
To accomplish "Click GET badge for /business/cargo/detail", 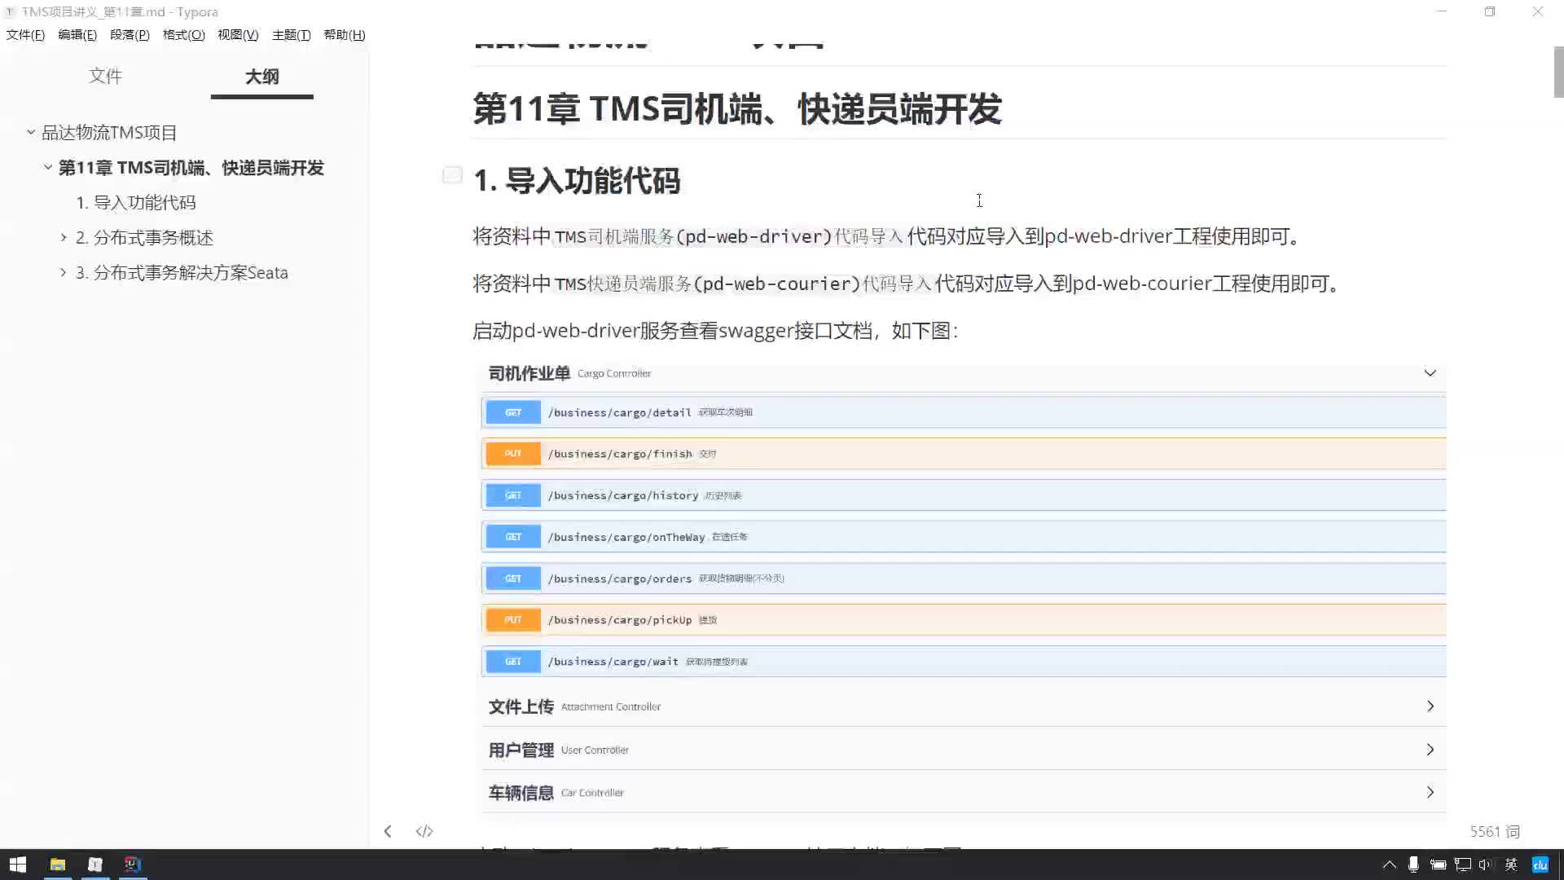I will click(513, 412).
